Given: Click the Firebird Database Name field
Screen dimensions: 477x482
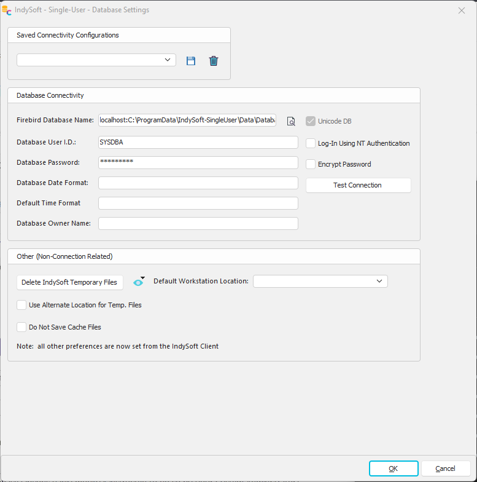Looking at the screenshot, I should click(187, 120).
